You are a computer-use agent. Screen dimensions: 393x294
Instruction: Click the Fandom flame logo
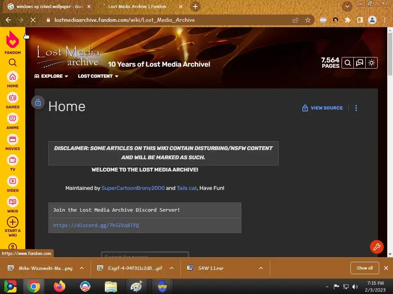(13, 39)
